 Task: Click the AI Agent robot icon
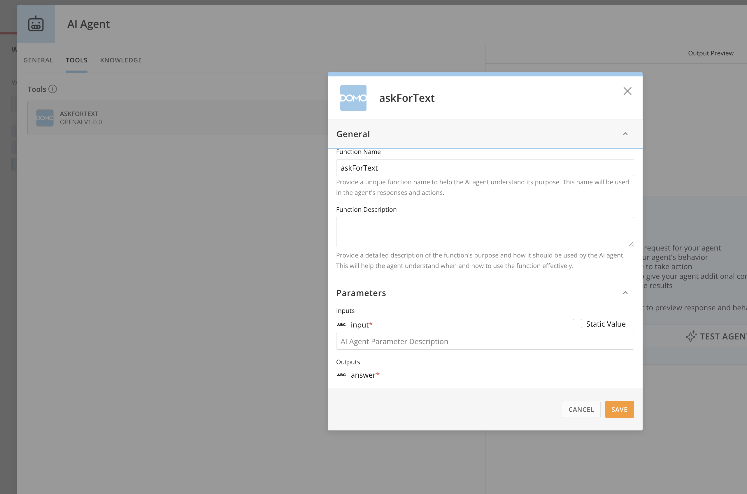pos(36,24)
